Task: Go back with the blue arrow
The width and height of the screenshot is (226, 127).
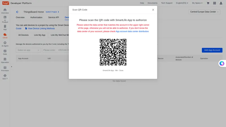Action: click(17, 12)
